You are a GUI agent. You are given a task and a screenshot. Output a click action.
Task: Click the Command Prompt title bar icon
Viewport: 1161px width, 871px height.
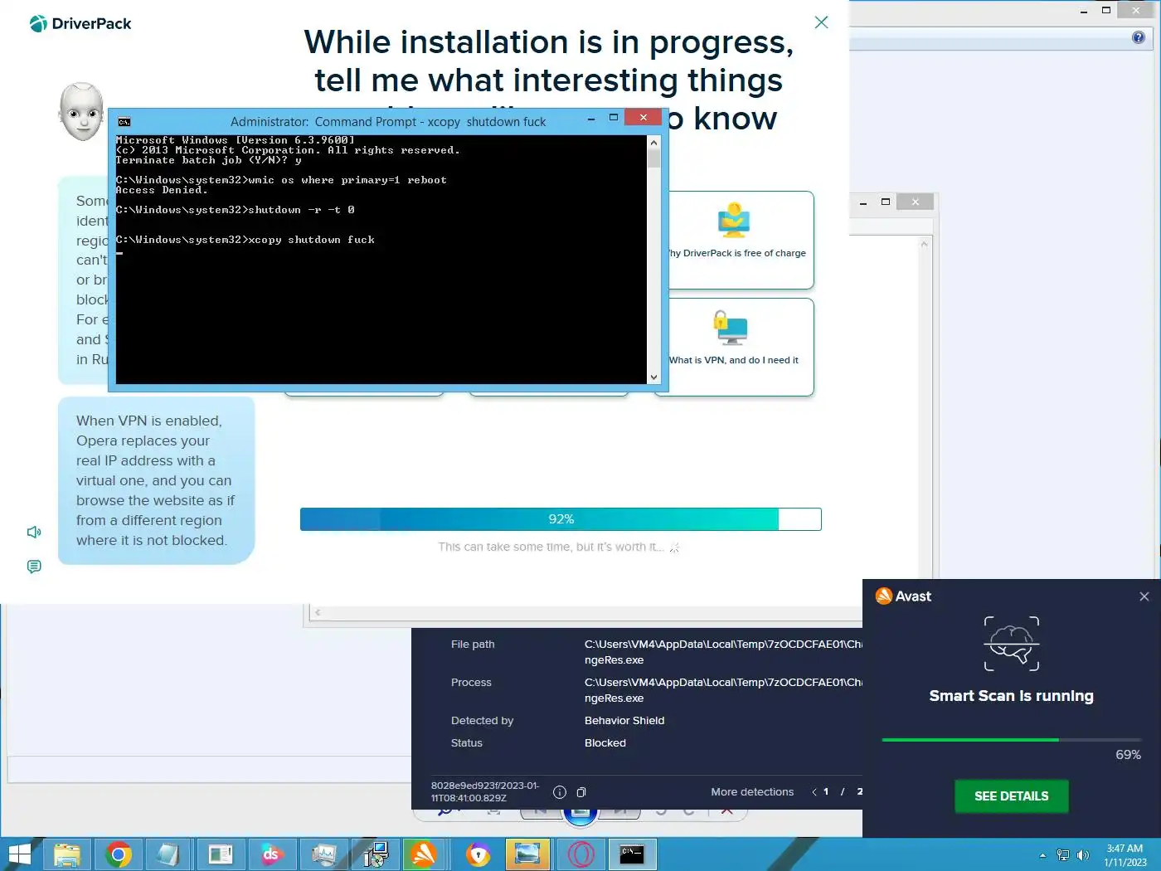124,122
